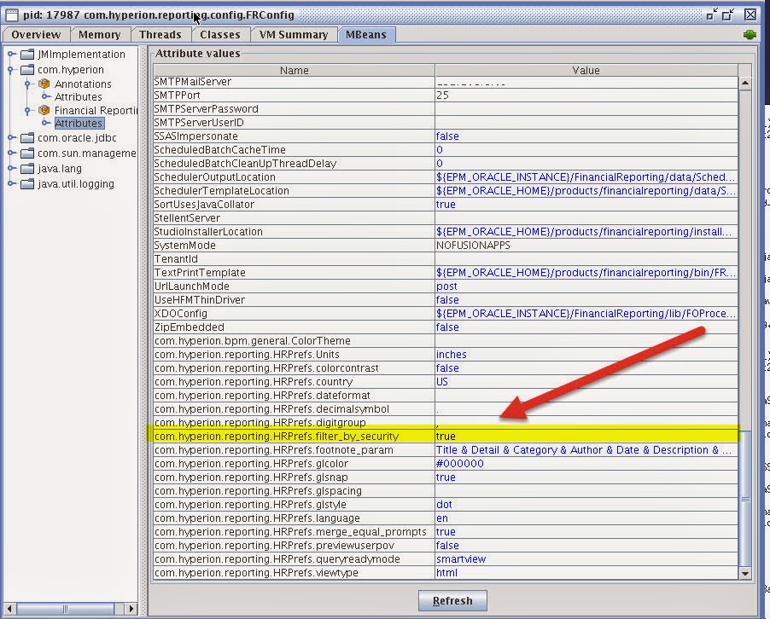Screen dimensions: 770x619
Task: Click the green connection status icon
Action: tap(750, 34)
